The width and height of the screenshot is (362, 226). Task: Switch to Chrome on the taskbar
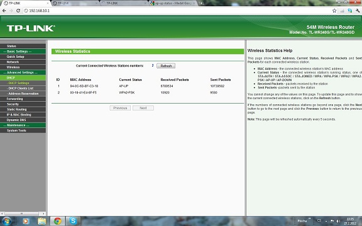pos(58,221)
